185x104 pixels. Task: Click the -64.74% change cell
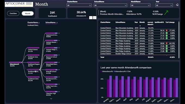click(x=172, y=43)
